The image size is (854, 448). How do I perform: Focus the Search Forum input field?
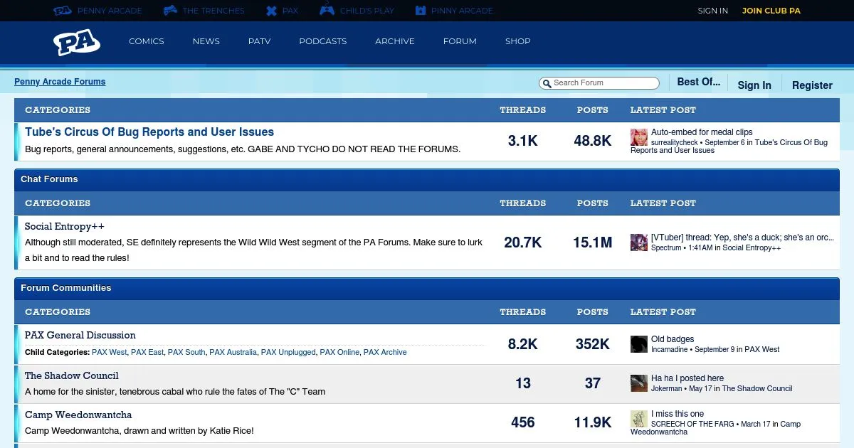coord(604,83)
